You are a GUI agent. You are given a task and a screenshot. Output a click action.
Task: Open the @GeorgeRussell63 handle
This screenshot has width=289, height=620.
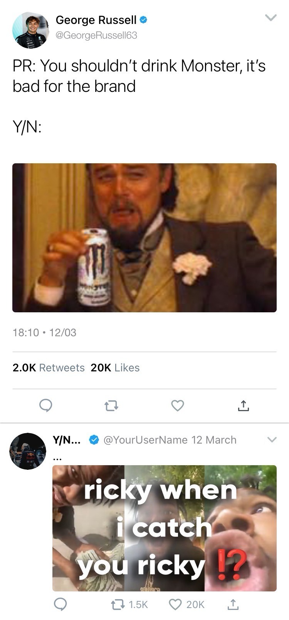point(96,35)
